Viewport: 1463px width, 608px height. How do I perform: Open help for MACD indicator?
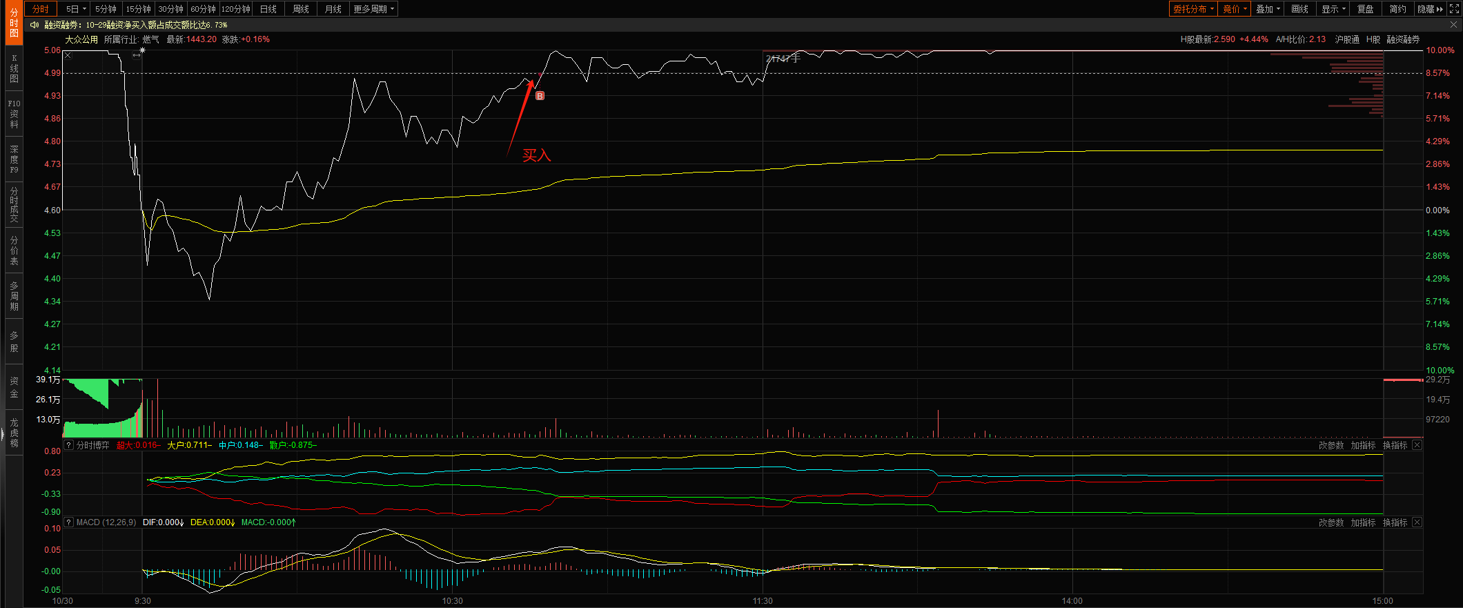(69, 522)
